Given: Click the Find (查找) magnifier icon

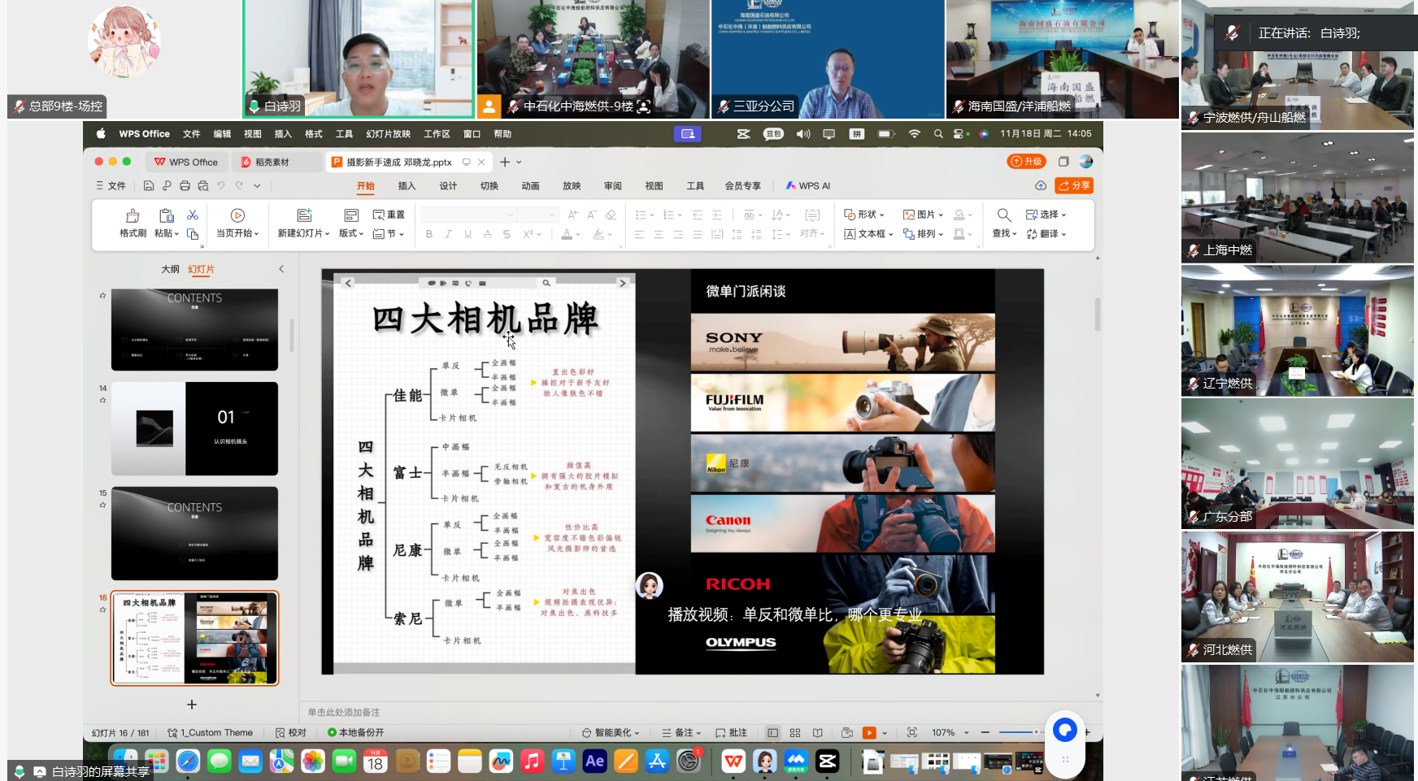Looking at the screenshot, I should tap(1004, 215).
